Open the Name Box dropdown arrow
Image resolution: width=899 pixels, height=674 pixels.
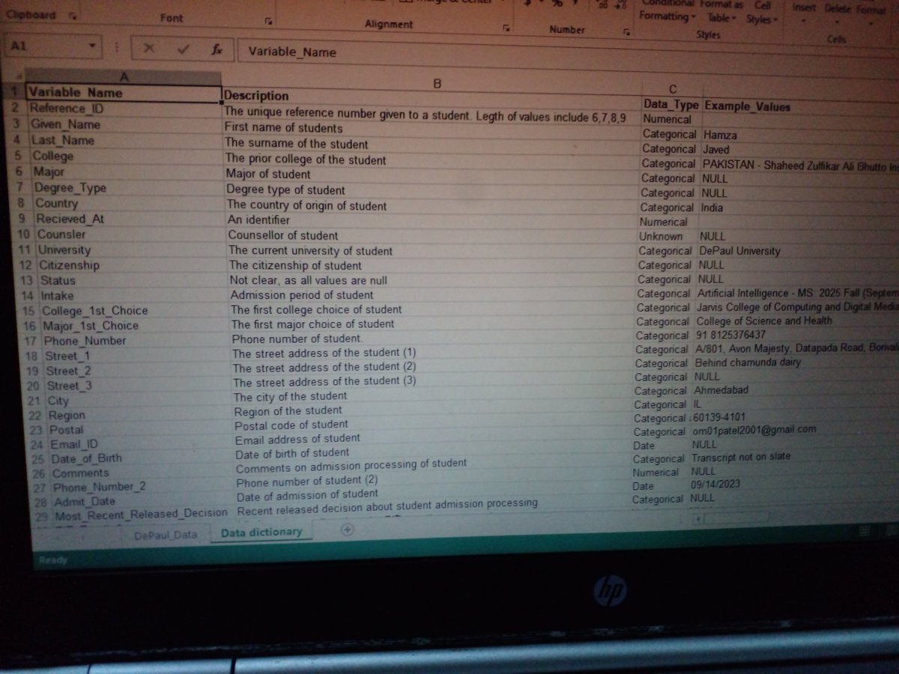click(92, 46)
